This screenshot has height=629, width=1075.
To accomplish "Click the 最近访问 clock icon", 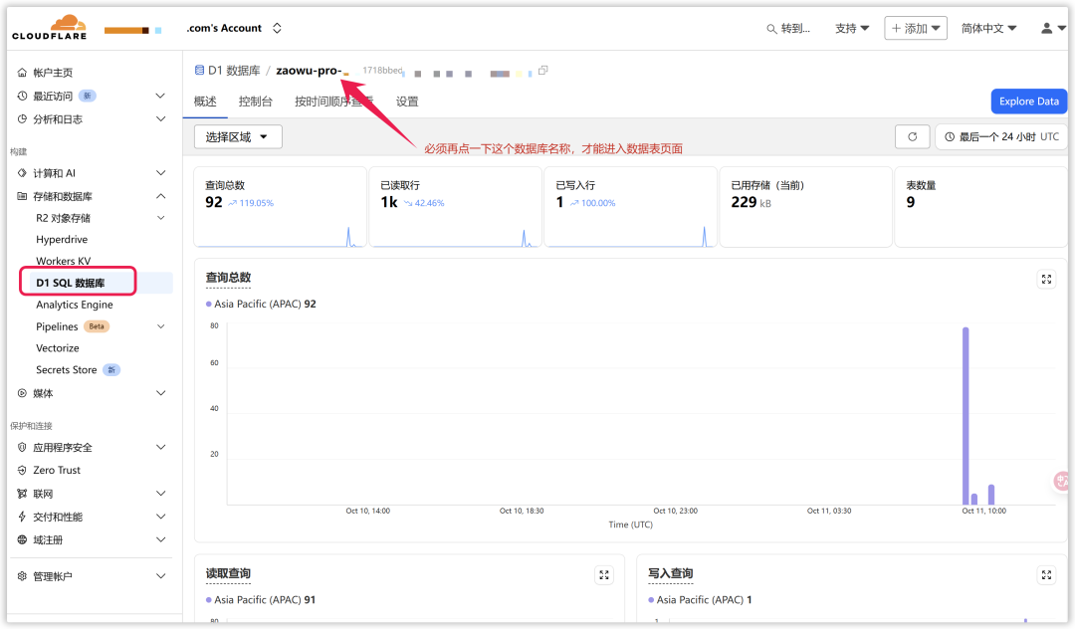I will tap(22, 96).
